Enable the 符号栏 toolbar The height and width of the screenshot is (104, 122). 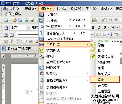pyautogui.click(x=105, y=85)
